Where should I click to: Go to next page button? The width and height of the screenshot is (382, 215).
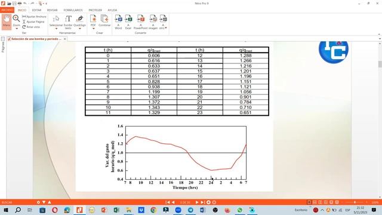[197, 202]
